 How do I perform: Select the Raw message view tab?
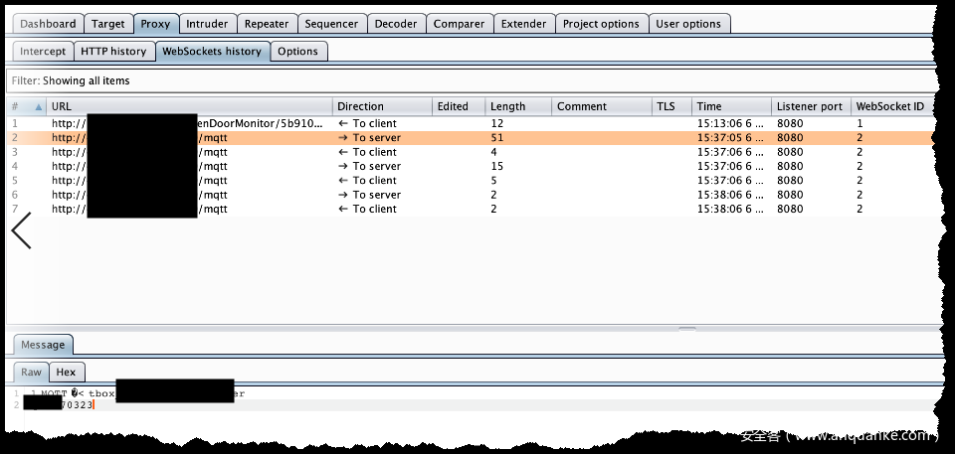pyautogui.click(x=32, y=372)
